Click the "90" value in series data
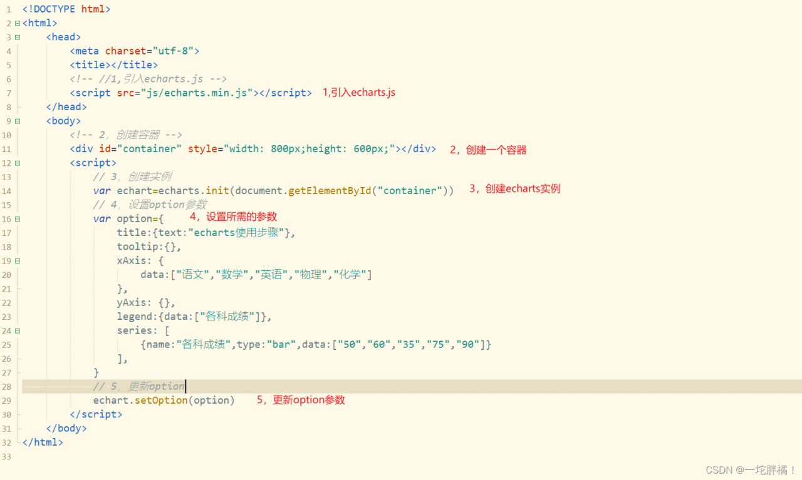 click(x=468, y=345)
